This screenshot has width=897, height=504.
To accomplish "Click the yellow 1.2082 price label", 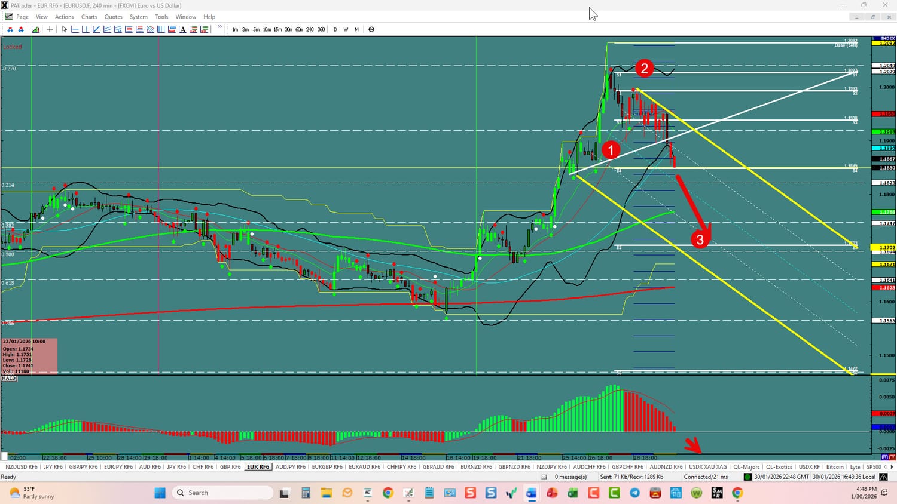I will tap(883, 43).
